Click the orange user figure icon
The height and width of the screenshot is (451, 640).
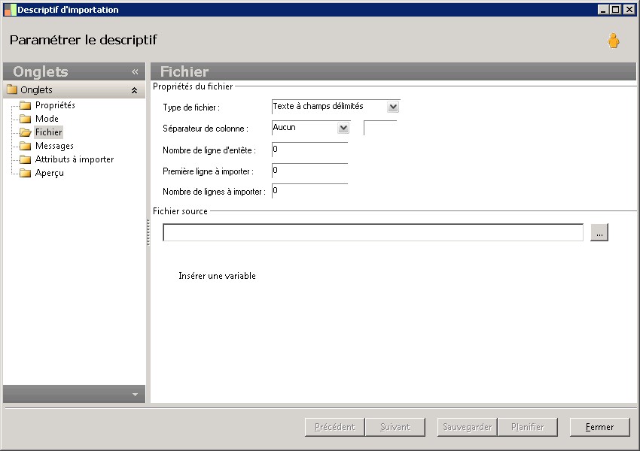point(613,41)
